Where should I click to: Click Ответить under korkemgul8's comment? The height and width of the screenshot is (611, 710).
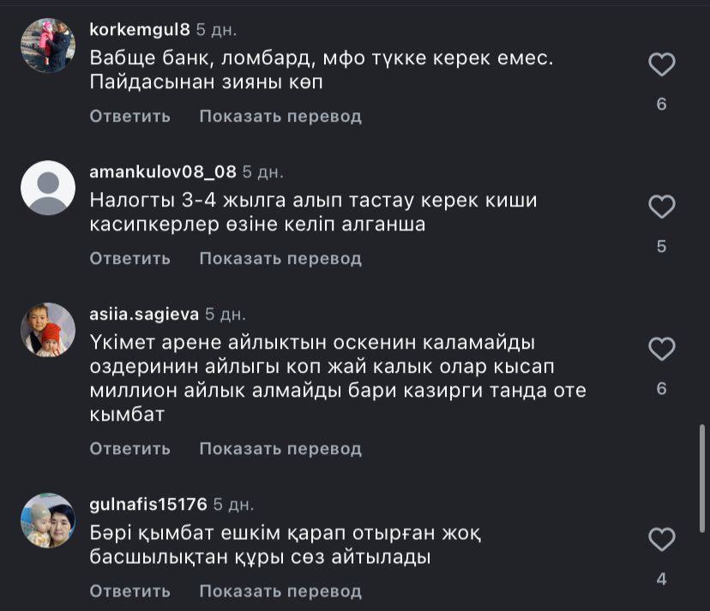coord(129,116)
